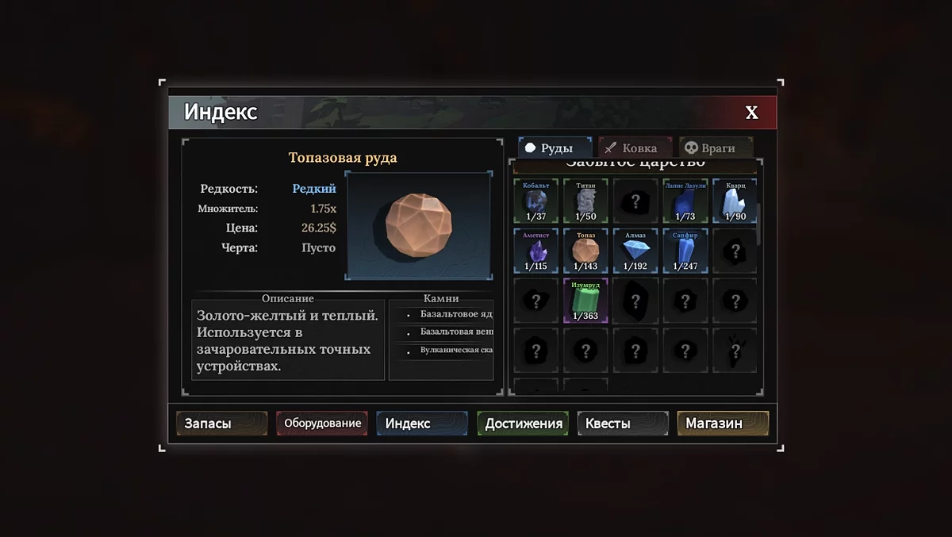Select the Sapphire (Сапфир) ore icon
This screenshot has height=537, width=952.
[685, 251]
